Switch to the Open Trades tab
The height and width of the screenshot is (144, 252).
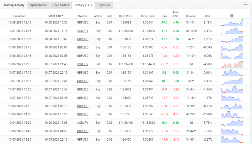(38, 5)
